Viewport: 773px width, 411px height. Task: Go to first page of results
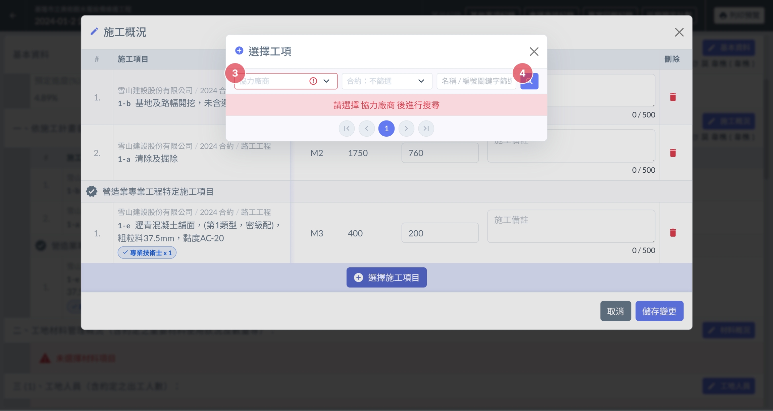click(x=347, y=129)
